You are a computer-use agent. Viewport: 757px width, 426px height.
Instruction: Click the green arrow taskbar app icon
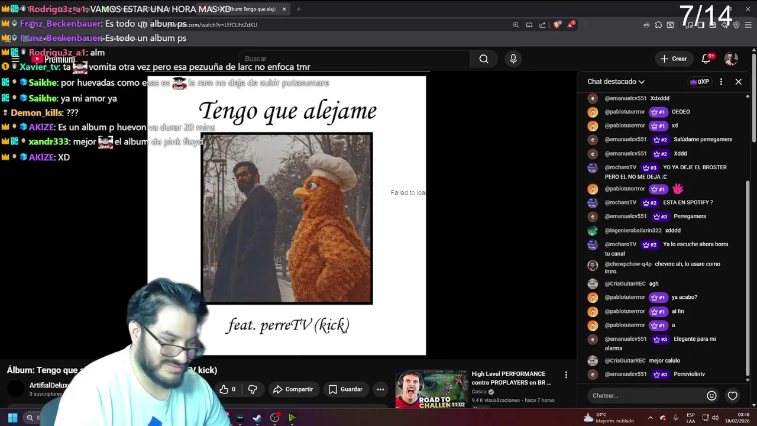tap(292, 418)
